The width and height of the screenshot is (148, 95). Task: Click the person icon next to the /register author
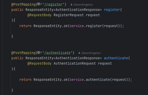tap(71, 5)
